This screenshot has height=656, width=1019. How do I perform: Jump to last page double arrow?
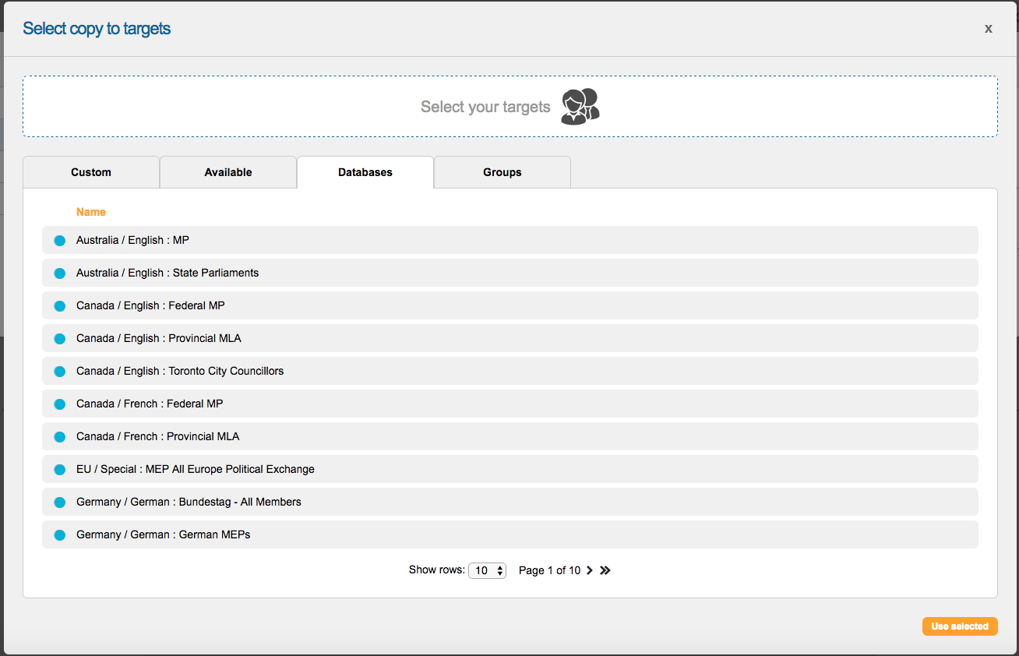pos(605,570)
